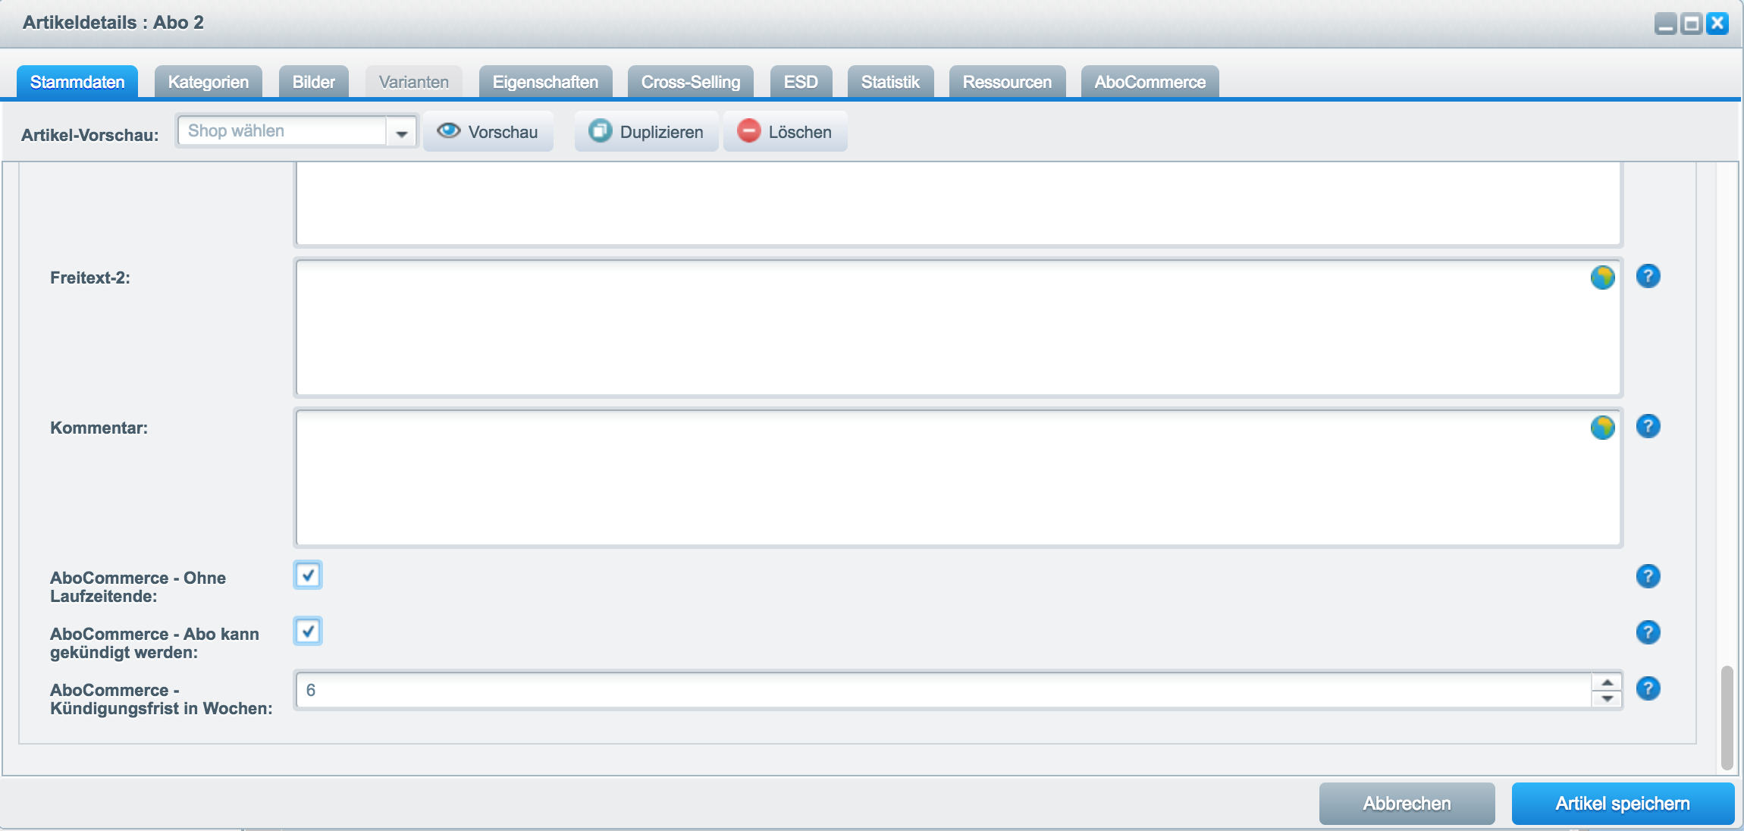Click the vertical scrollbar thumb
The image size is (1744, 831).
1727,717
